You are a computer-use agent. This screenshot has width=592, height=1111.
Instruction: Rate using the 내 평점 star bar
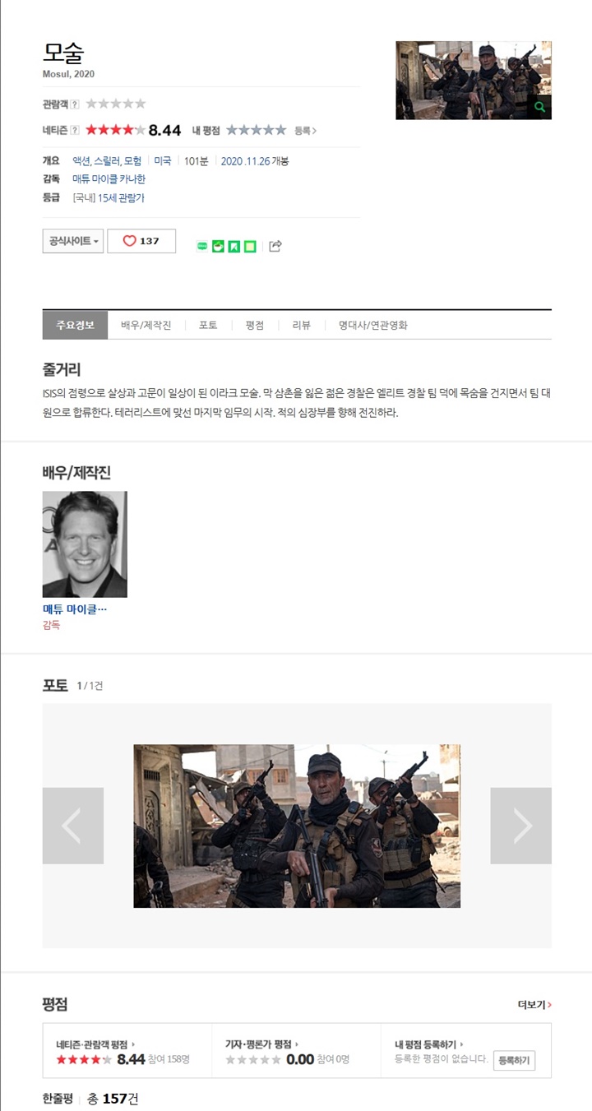pos(257,130)
